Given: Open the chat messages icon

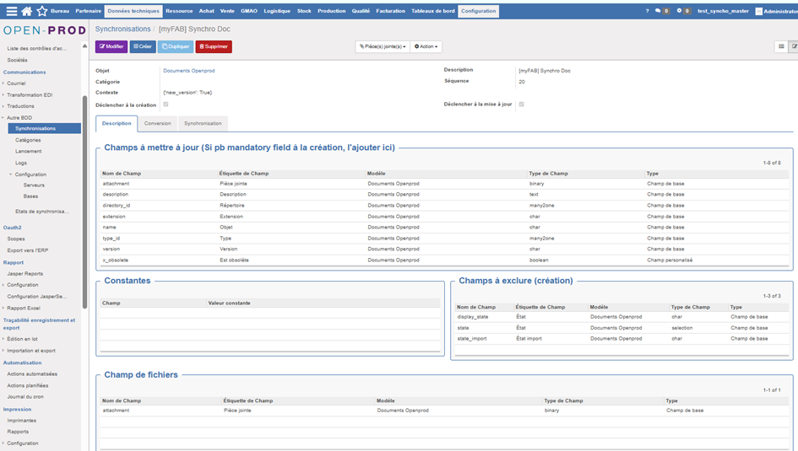Looking at the screenshot, I should tap(660, 11).
